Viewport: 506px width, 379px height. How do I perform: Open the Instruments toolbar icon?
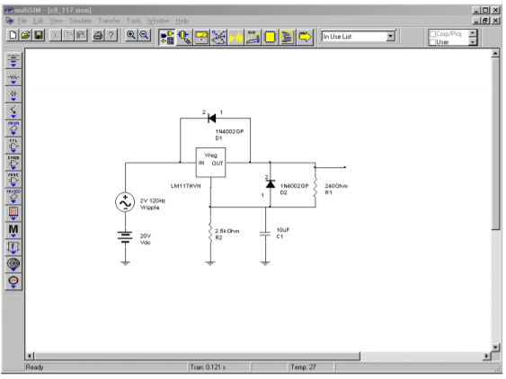pos(201,37)
